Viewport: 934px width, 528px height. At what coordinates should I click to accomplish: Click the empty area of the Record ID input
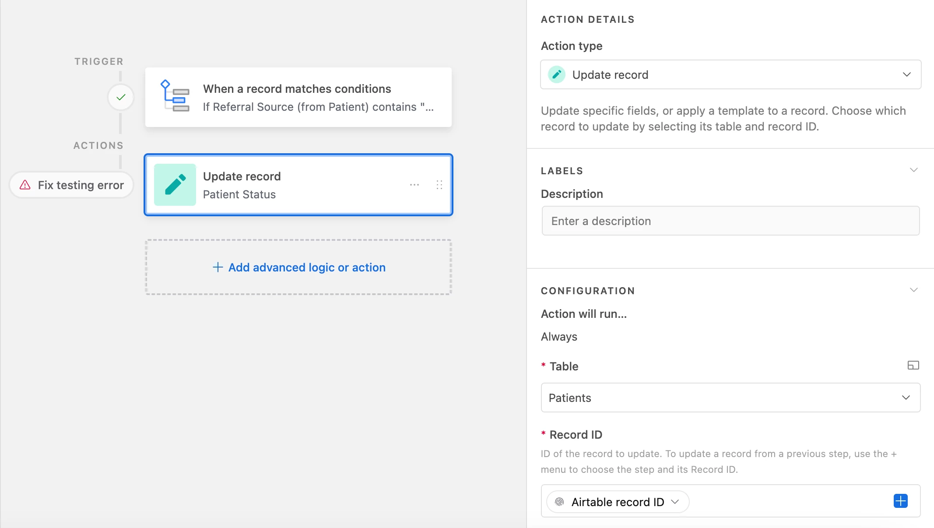(x=788, y=501)
